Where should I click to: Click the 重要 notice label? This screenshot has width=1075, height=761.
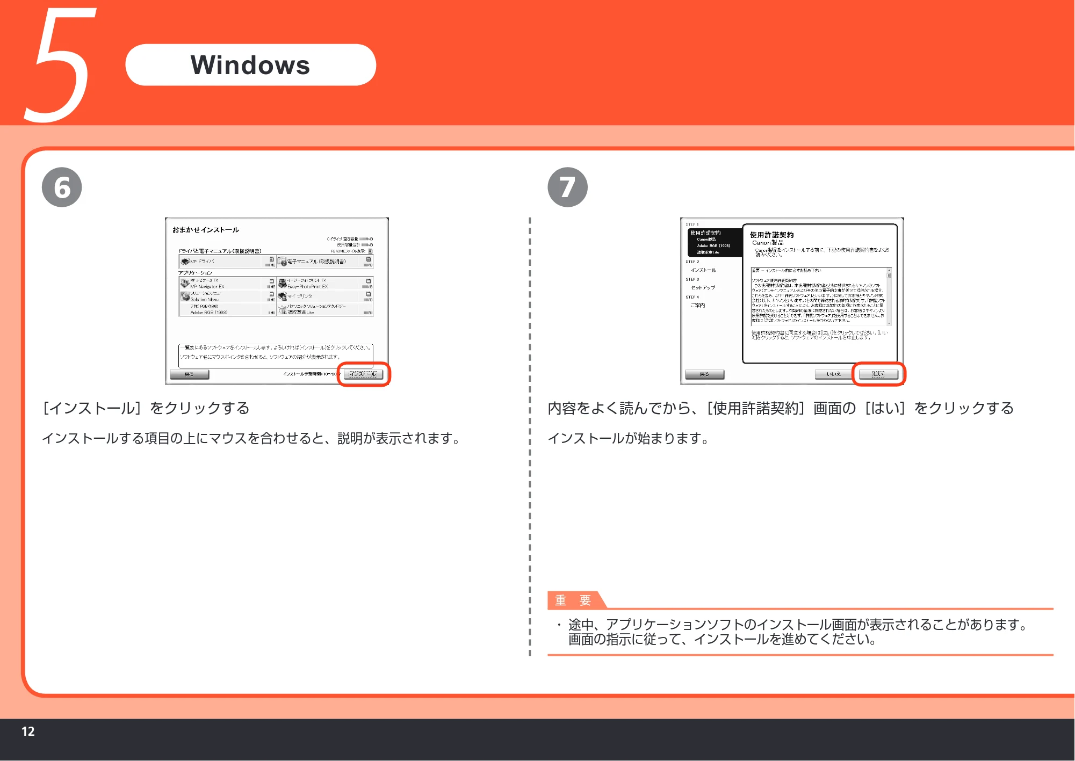click(573, 600)
